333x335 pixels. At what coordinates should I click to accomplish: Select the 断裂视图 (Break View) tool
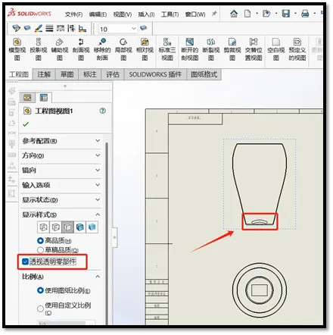point(211,49)
